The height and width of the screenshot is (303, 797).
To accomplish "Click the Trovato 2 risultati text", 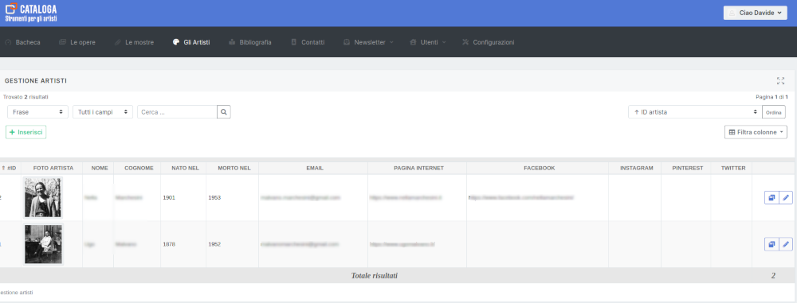I will (x=26, y=97).
